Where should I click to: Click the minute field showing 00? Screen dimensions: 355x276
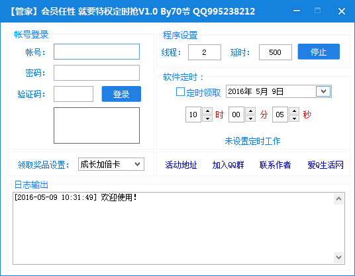pos(236,115)
